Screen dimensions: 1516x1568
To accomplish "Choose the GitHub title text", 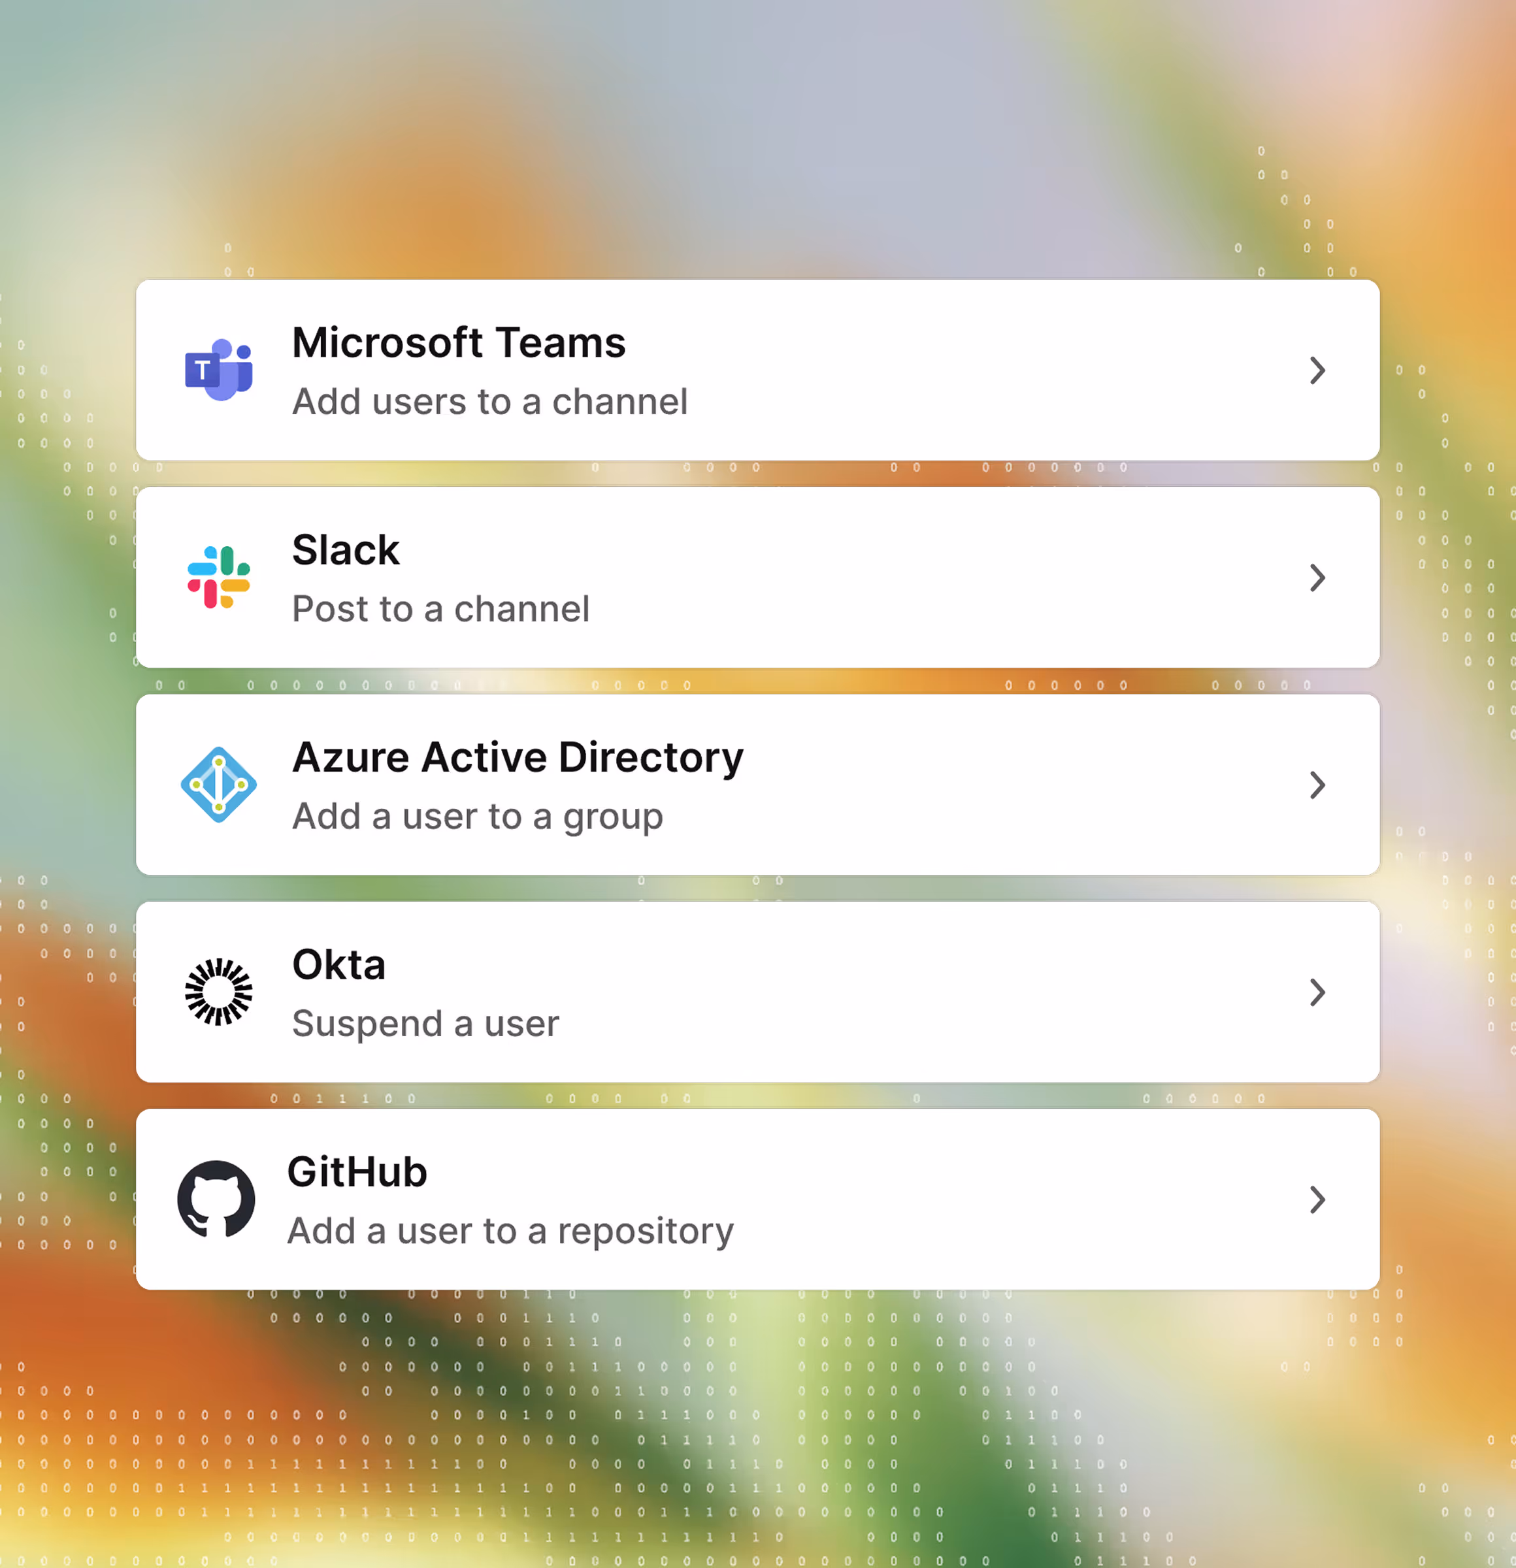I will [357, 1172].
